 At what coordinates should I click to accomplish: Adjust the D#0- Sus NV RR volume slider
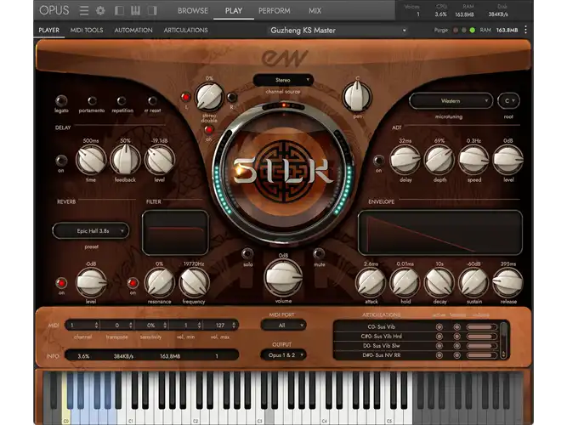tap(481, 355)
